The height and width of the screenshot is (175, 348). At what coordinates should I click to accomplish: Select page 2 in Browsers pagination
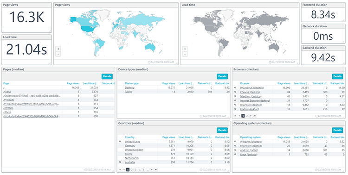247,116
